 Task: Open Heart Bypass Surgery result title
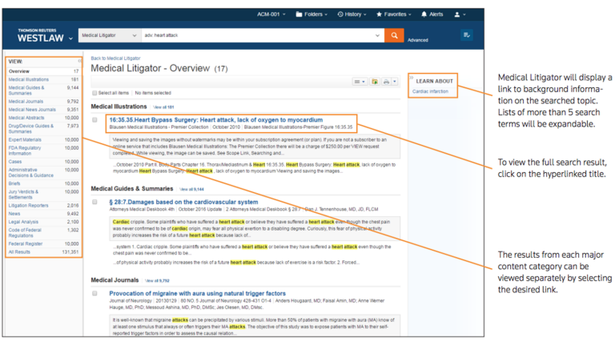[x=216, y=120]
